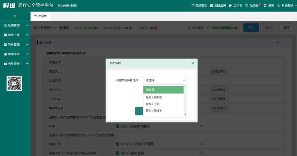Select 骨科 / 刘凯杰 from the list
The height and width of the screenshot is (156, 297).
click(154, 97)
